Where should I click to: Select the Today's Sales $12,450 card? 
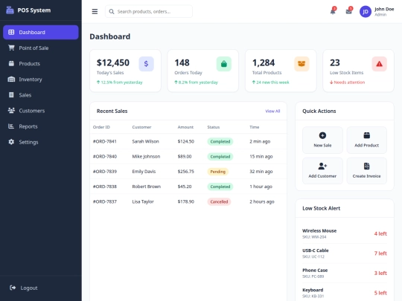125,71
